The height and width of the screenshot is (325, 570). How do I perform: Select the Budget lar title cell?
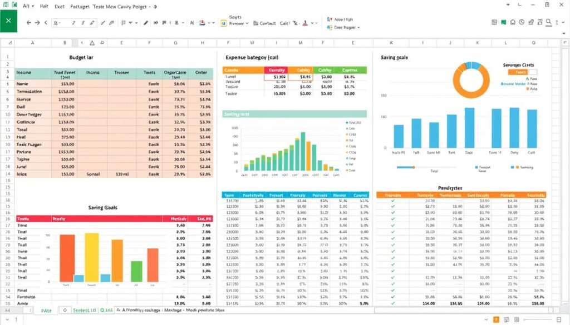pyautogui.click(x=81, y=57)
